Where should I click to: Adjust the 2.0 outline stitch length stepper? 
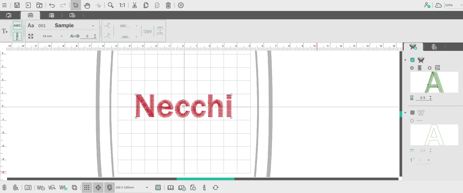pyautogui.click(x=431, y=150)
